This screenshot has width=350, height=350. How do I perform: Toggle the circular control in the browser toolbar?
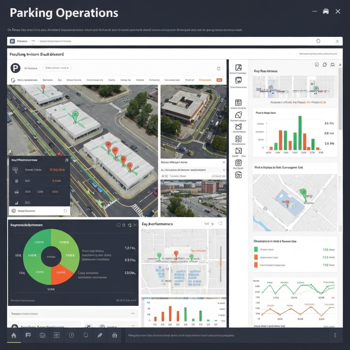pyautogui.click(x=318, y=40)
